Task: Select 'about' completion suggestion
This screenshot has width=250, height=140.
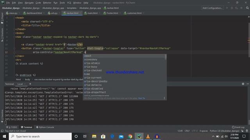Action: tap(124, 56)
